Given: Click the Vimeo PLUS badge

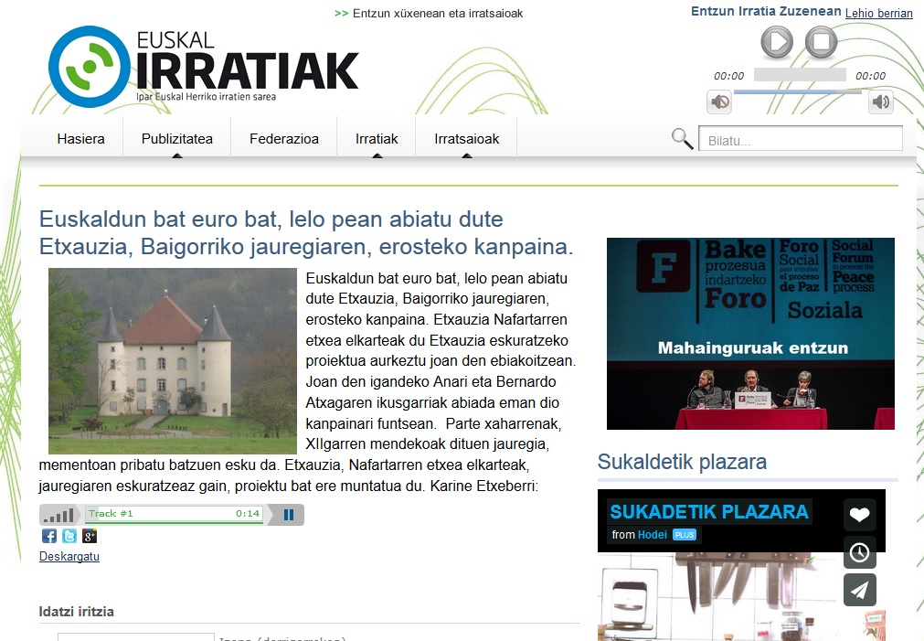Looking at the screenshot, I should (685, 535).
